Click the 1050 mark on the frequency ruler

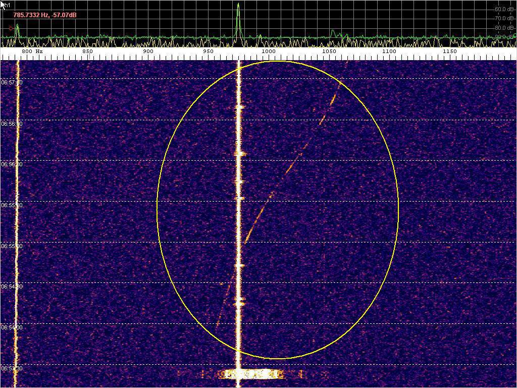[328, 52]
